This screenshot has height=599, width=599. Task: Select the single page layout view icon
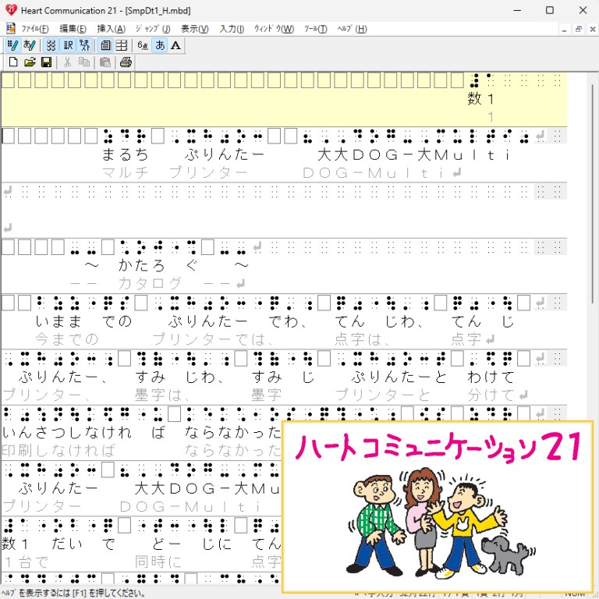pos(105,45)
